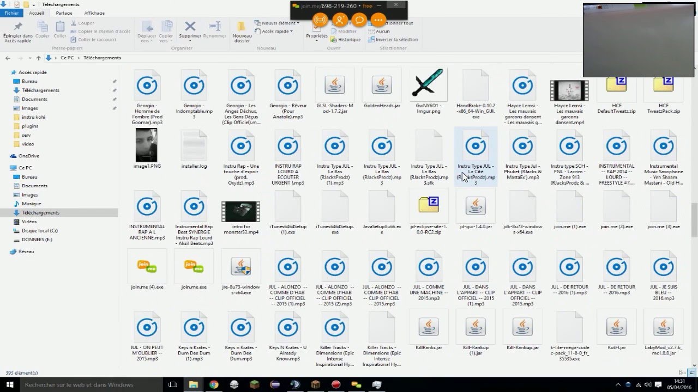Click Inverser la sélection
This screenshot has width=698, height=392.
[x=393, y=40]
